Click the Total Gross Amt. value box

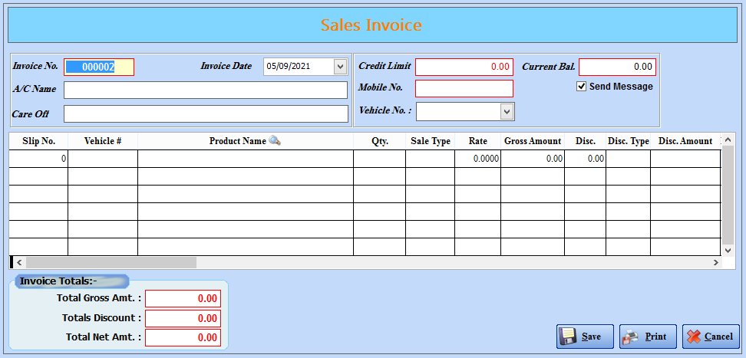(183, 298)
